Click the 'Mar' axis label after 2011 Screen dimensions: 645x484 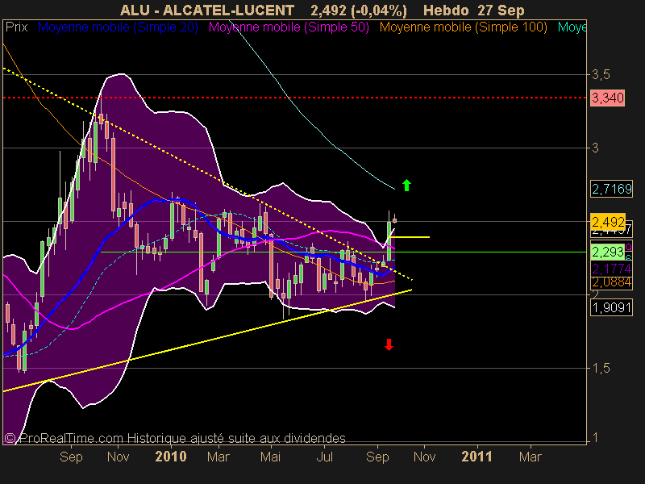click(x=531, y=457)
